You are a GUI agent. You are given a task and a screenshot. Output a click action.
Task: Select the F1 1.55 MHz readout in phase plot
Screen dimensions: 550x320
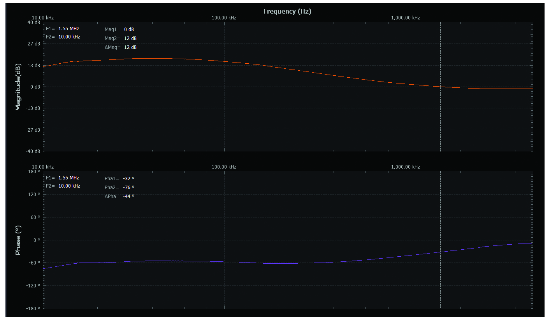(69, 178)
